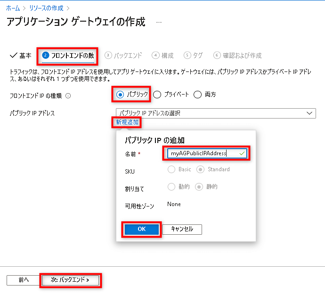Click リソースの作成 breadcrumb link
This screenshot has width=325, height=294.
pyautogui.click(x=46, y=8)
